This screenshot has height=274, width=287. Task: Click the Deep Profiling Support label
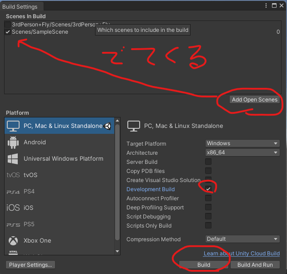(155, 208)
